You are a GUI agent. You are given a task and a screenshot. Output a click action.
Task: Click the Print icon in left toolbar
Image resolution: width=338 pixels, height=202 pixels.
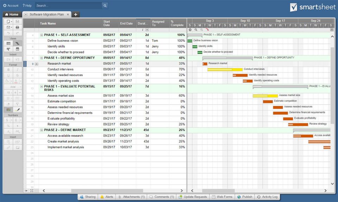click(17, 27)
